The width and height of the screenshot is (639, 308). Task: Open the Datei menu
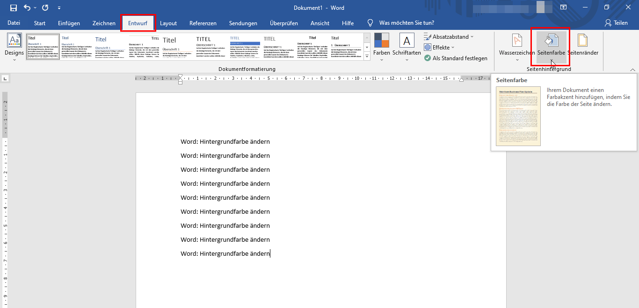pyautogui.click(x=14, y=23)
